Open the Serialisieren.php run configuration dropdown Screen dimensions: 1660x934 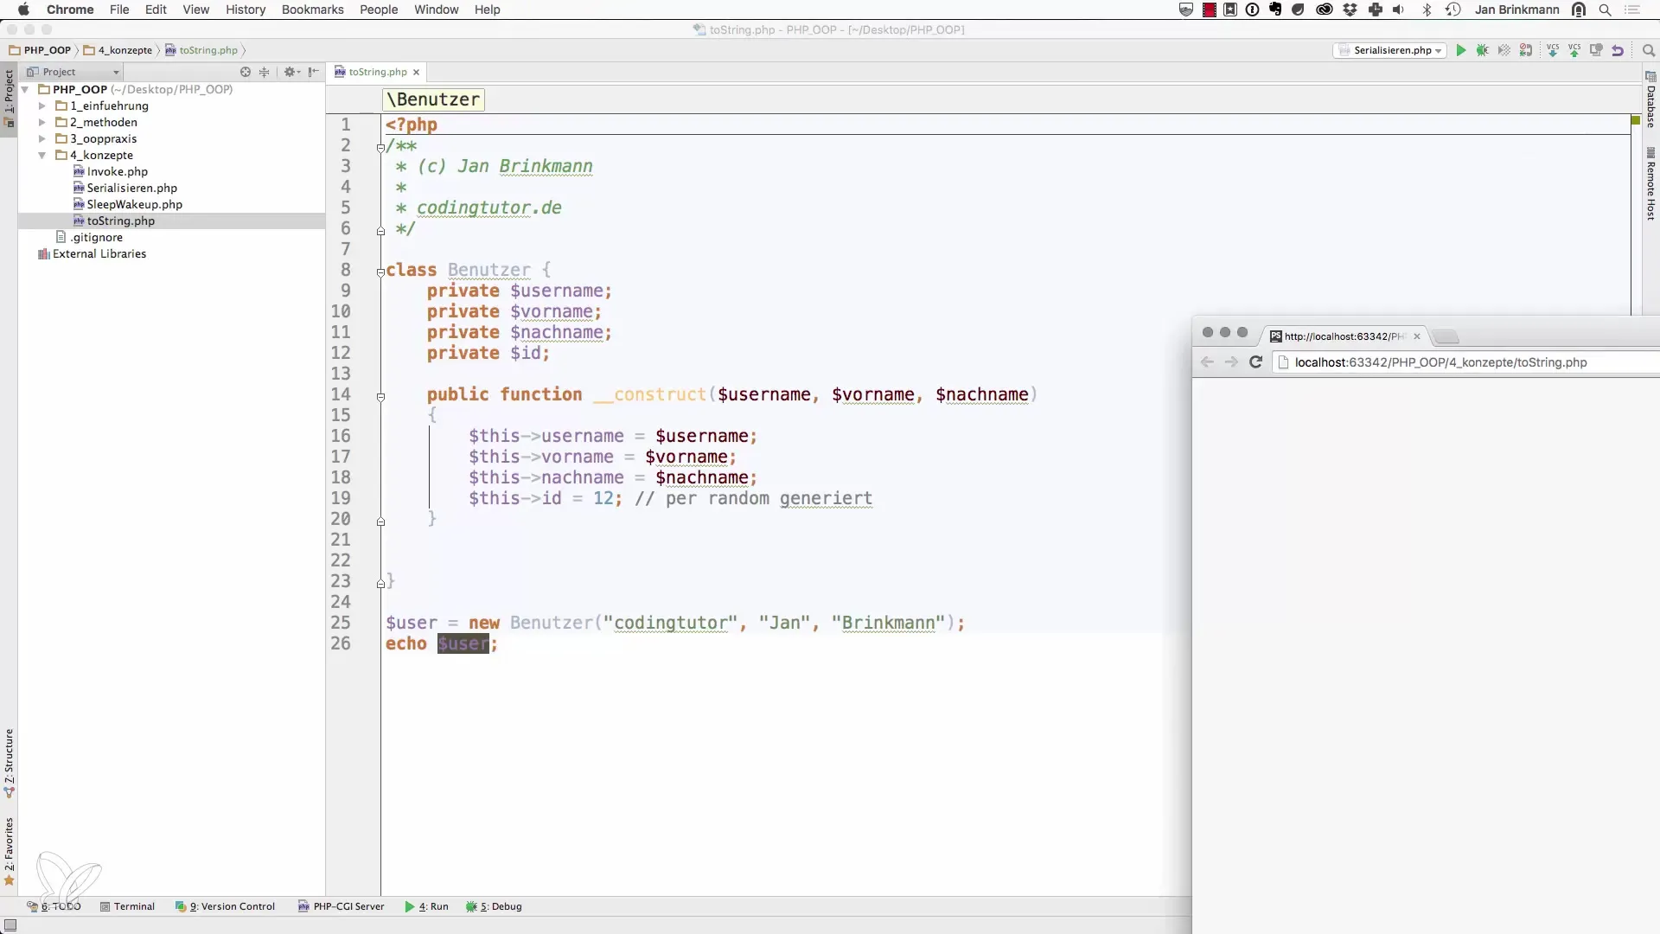[x=1390, y=50]
